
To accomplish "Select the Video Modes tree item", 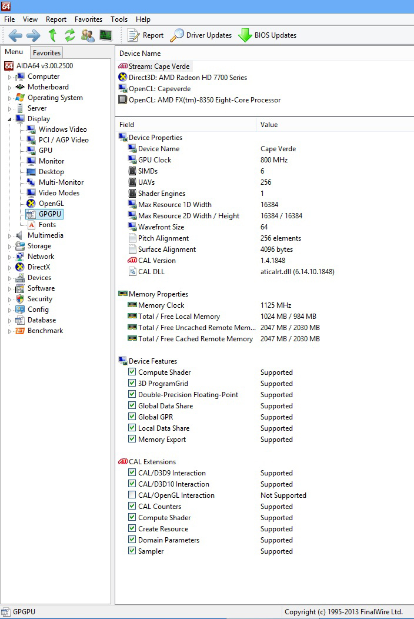I will click(59, 193).
